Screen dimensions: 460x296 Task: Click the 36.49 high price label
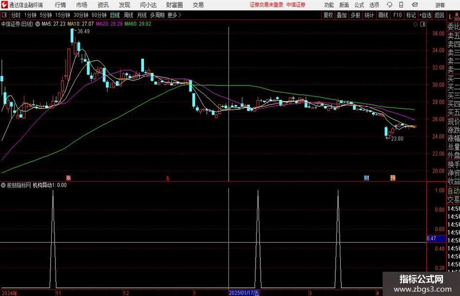pos(83,32)
